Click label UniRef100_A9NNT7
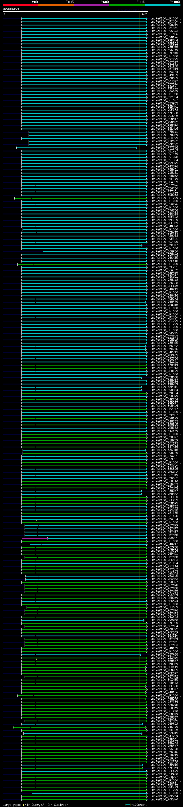183x807 pixels. pyautogui.click(x=164, y=119)
